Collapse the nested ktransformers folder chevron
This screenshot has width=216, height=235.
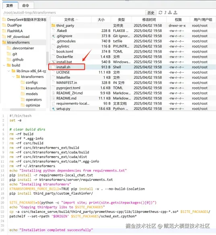[13, 77]
